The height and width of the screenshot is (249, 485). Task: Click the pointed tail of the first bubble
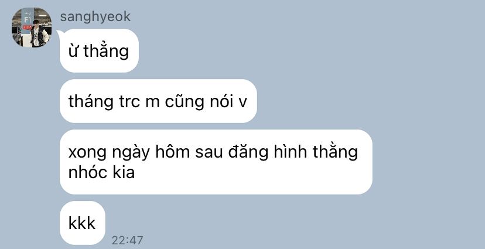pyautogui.click(x=59, y=31)
